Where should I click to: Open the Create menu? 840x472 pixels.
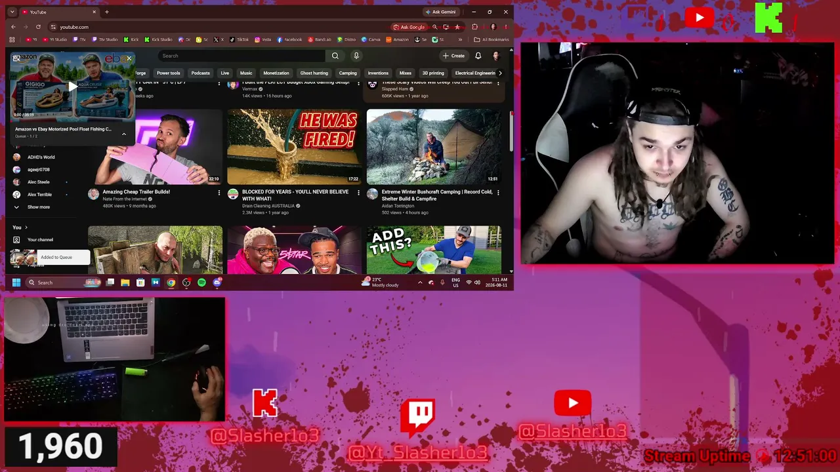click(453, 56)
